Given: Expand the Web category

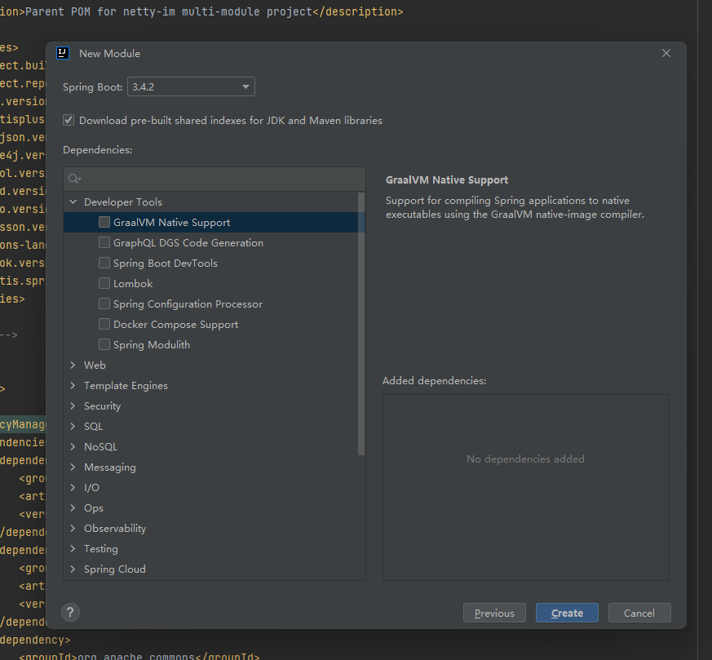Looking at the screenshot, I should coord(73,365).
